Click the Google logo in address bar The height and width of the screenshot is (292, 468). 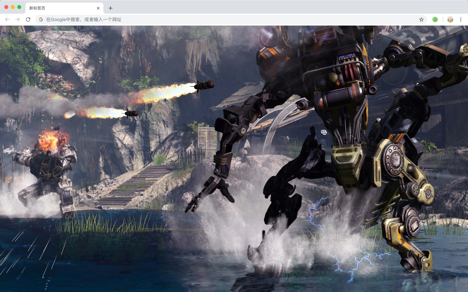tap(41, 19)
